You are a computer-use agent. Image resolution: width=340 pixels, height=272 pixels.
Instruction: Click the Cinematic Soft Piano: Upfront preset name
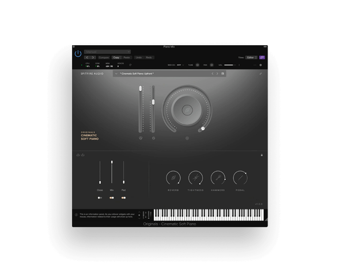point(137,74)
